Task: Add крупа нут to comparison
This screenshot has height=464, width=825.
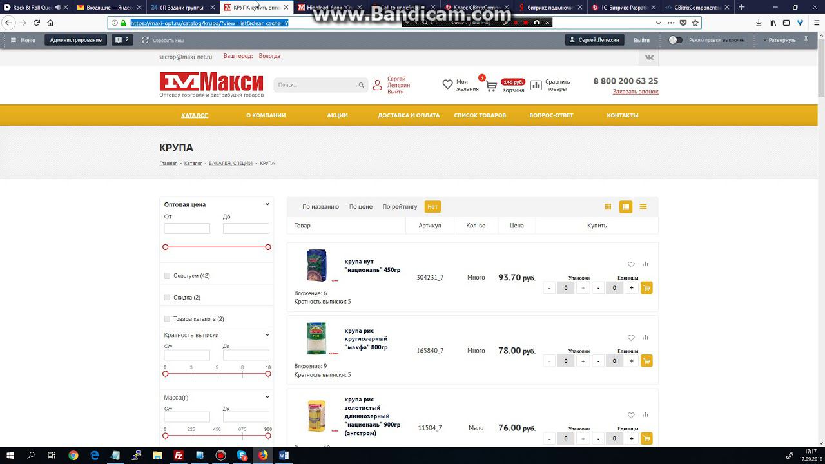Action: tap(645, 264)
